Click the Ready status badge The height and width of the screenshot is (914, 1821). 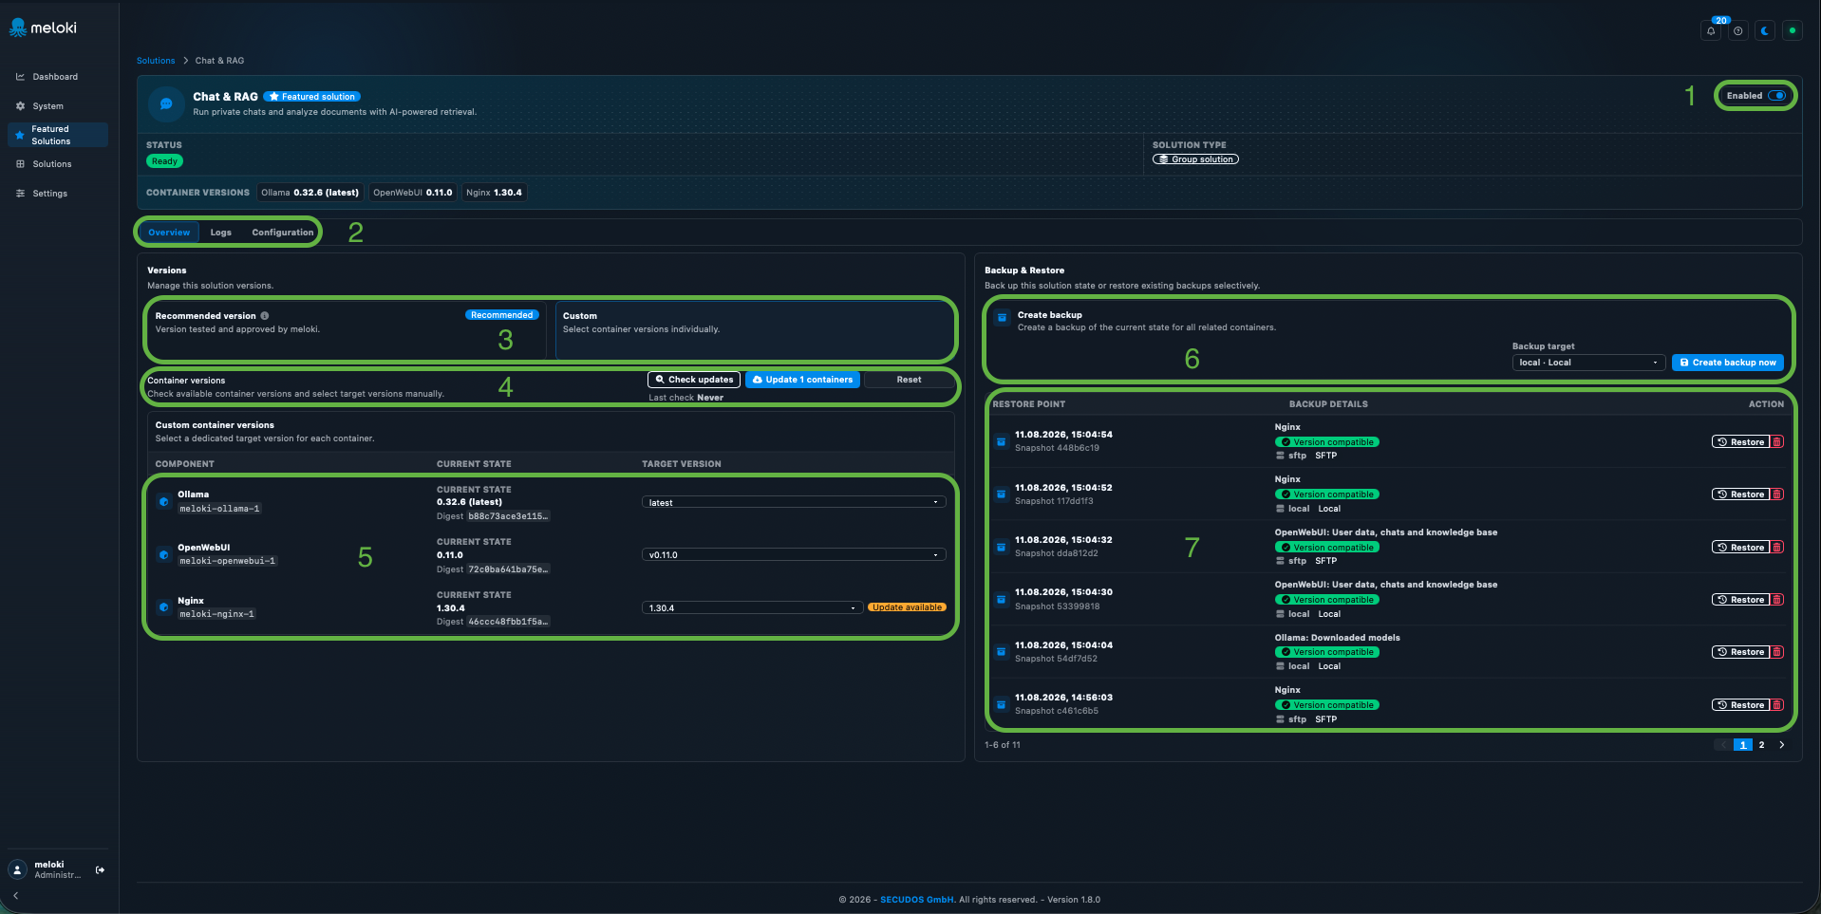(x=164, y=161)
